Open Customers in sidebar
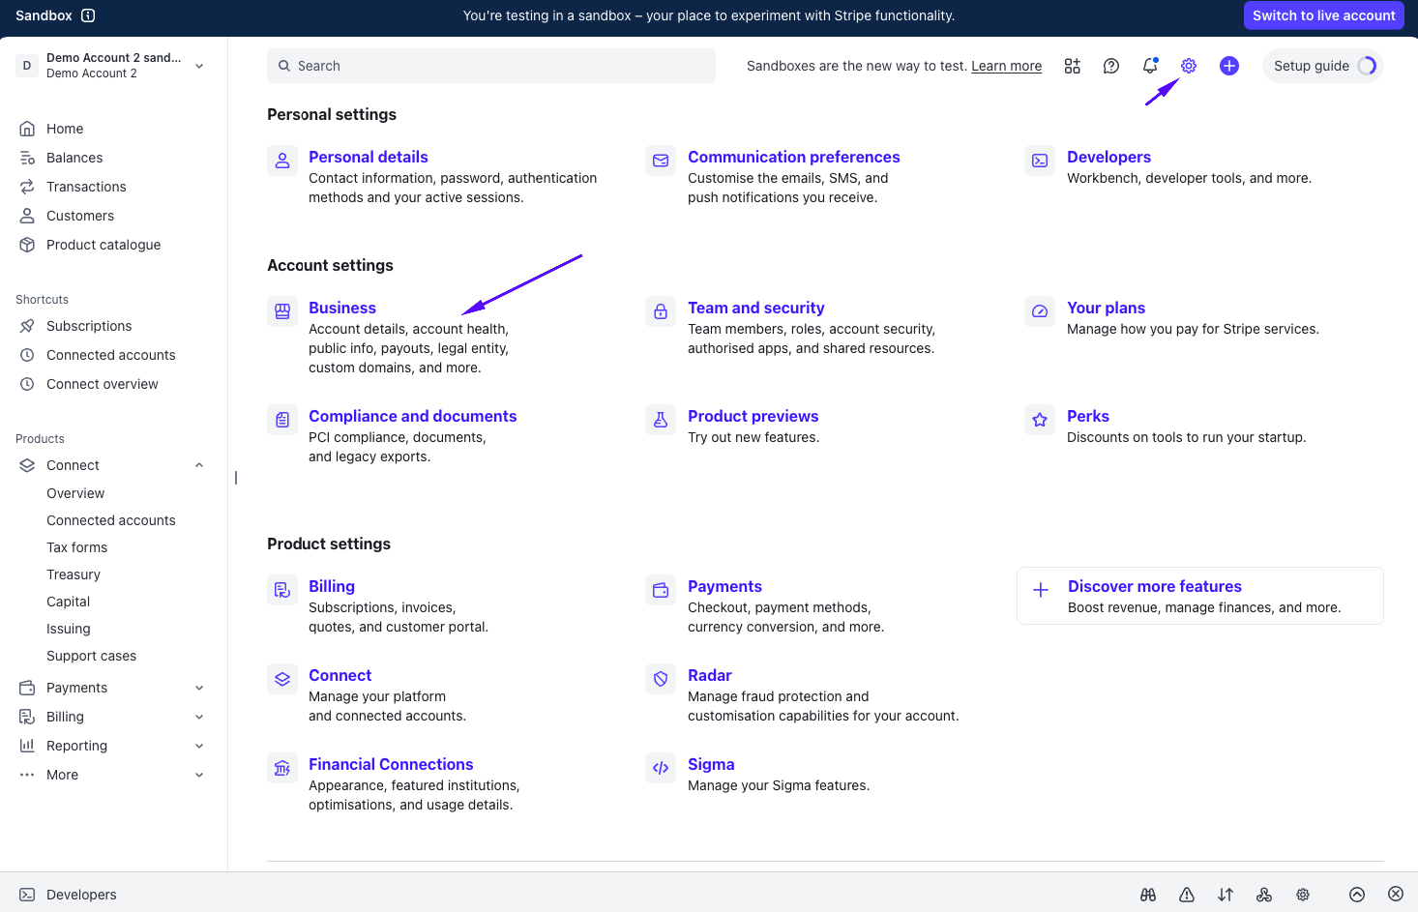Image resolution: width=1418 pixels, height=912 pixels. (x=80, y=216)
